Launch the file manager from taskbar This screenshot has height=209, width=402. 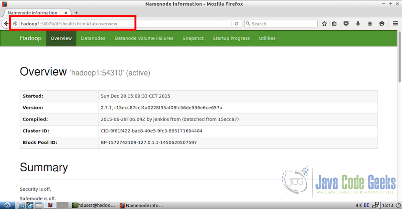[21, 206]
